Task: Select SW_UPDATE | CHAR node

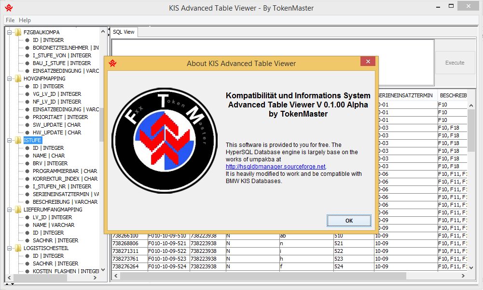Action: click(56, 125)
